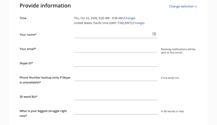Click the "30 word Bio*" label
217x125 pixels.
pos(29,97)
